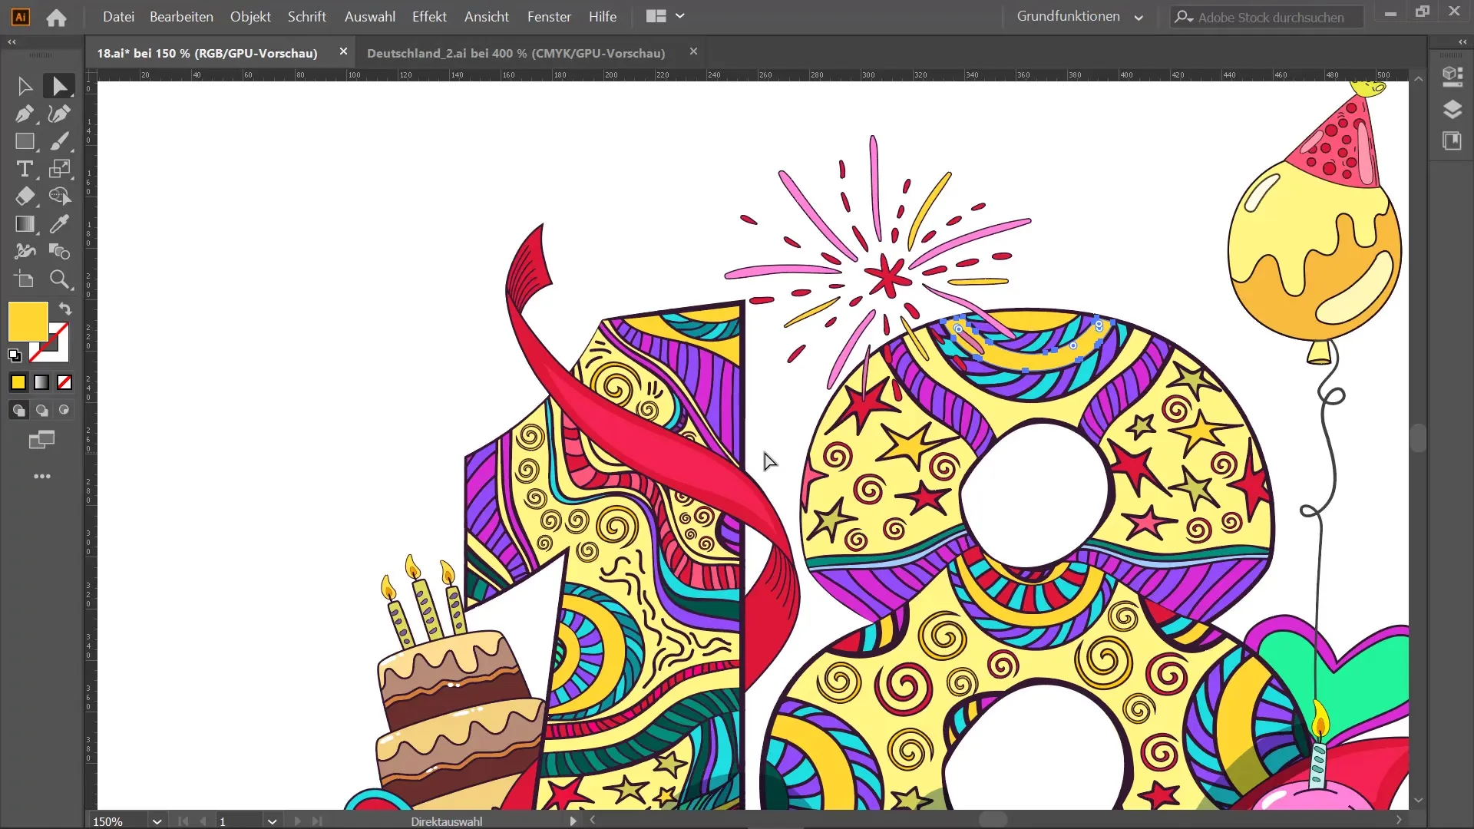Select the Rotate/Lasso tool beside the Eraser
The width and height of the screenshot is (1474, 829).
click(59, 197)
